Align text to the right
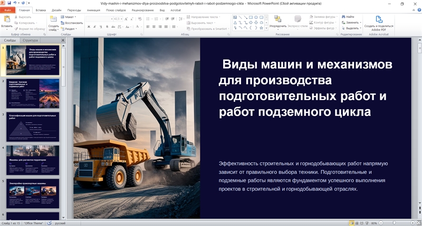This screenshot has width=422, height=226. tap(160, 27)
